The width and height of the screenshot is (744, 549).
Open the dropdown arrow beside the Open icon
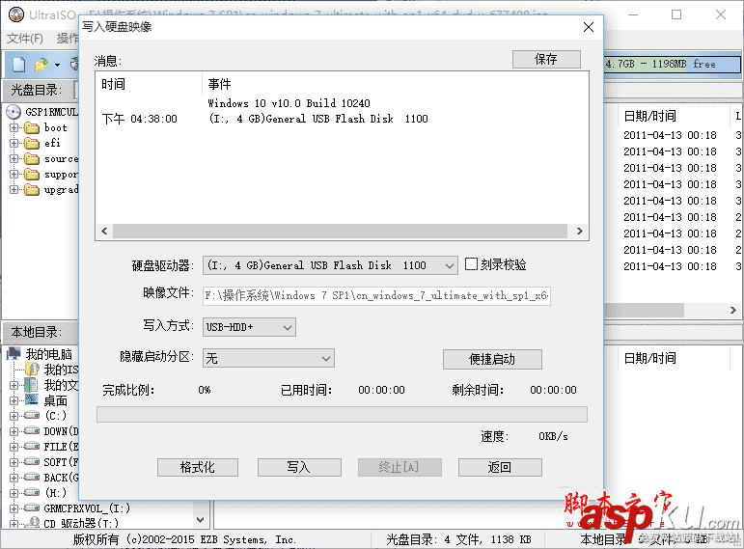point(57,65)
